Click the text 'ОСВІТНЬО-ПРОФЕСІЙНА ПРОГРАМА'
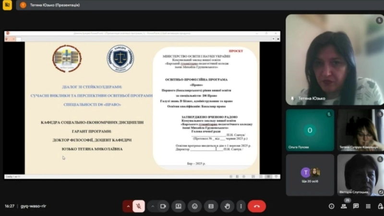The width and height of the screenshot is (384, 216). pos(196,79)
